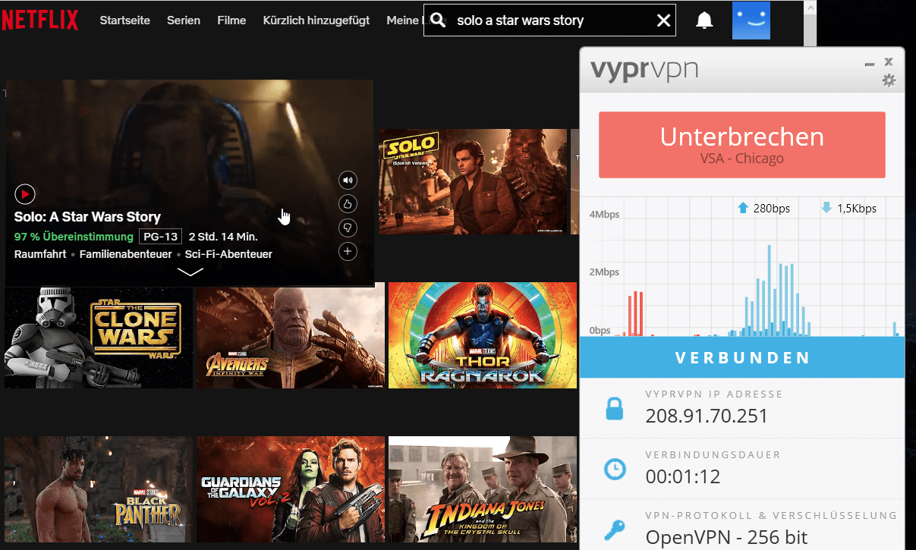Open the profile avatar menu
This screenshot has height=550, width=916.
click(x=751, y=20)
